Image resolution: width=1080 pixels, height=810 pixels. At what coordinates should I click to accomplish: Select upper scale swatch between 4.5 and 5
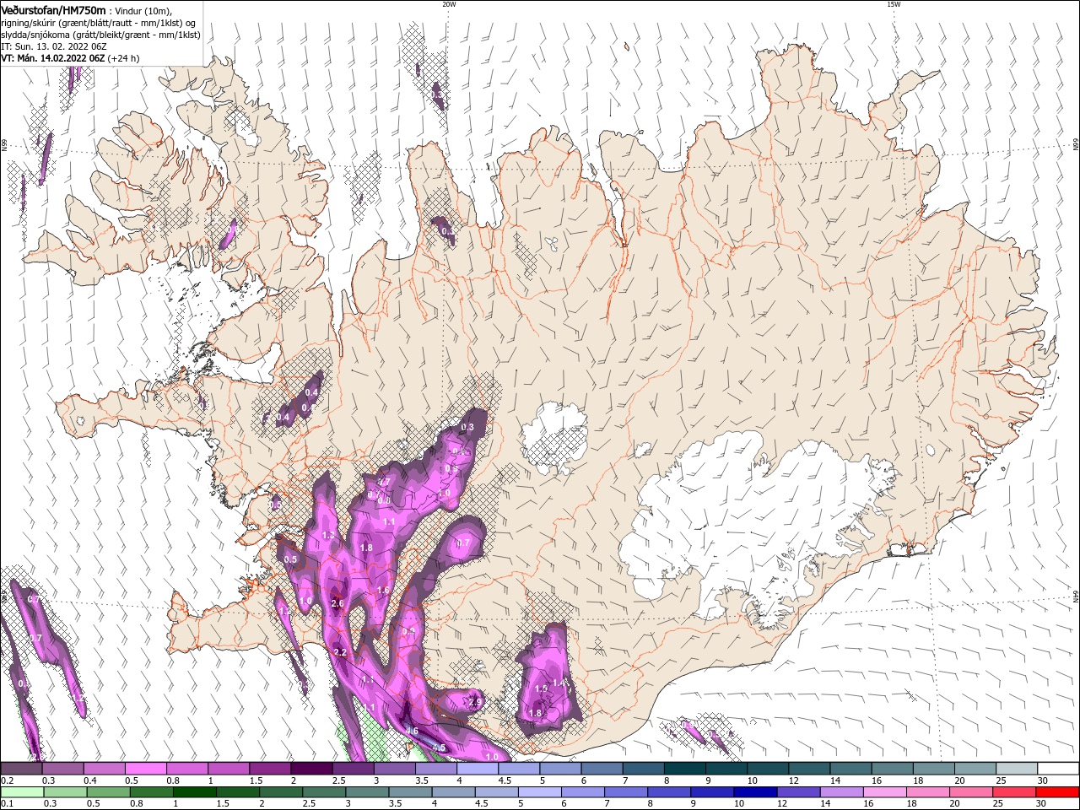518,769
